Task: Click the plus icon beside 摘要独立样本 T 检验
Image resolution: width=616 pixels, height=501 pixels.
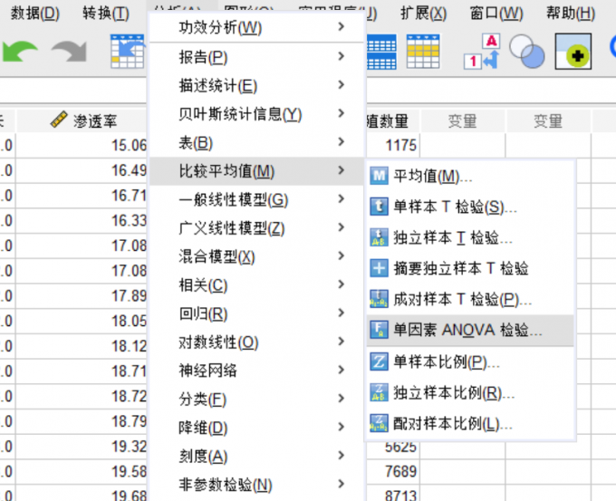Action: [379, 268]
